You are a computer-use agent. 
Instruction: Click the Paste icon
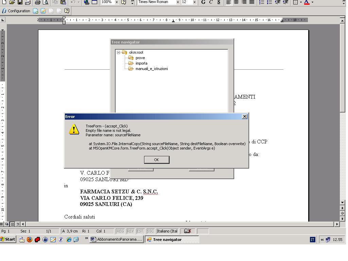point(63,3)
